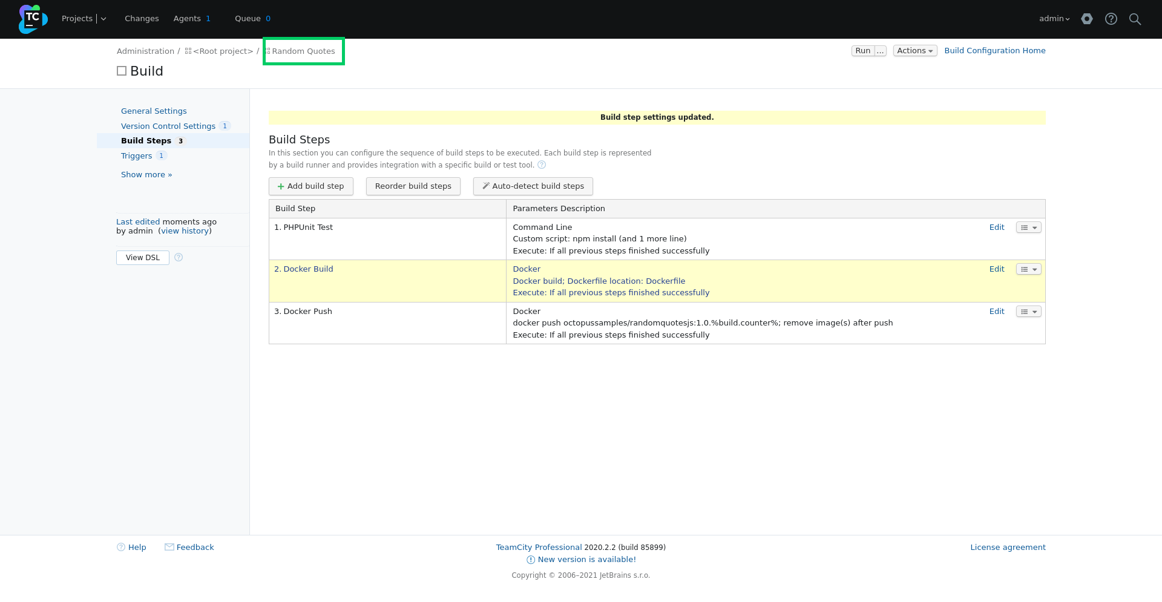1162x602 pixels.
Task: Click the TeamCity logo icon
Action: (33, 19)
